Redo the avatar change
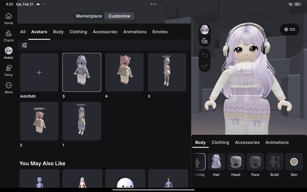Image resolution: width=307 pixels, height=192 pixels. click(x=204, y=66)
